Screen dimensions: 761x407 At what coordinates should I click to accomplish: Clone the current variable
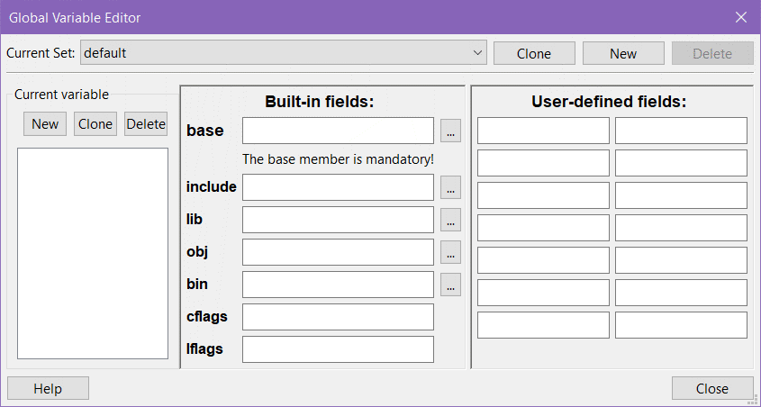click(x=95, y=124)
